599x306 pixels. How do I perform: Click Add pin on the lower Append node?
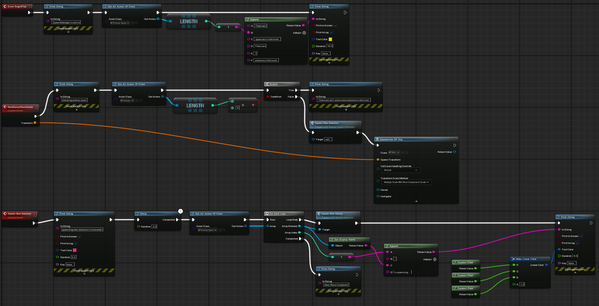435,259
